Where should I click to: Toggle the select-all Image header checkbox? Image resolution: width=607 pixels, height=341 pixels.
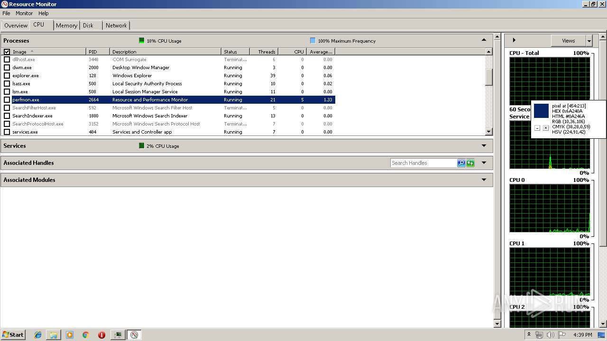pos(7,52)
